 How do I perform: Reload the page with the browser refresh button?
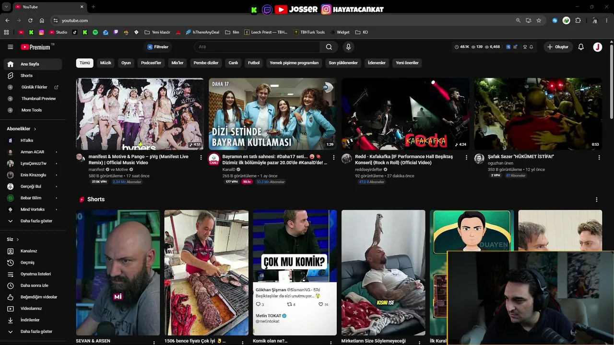[x=30, y=21]
